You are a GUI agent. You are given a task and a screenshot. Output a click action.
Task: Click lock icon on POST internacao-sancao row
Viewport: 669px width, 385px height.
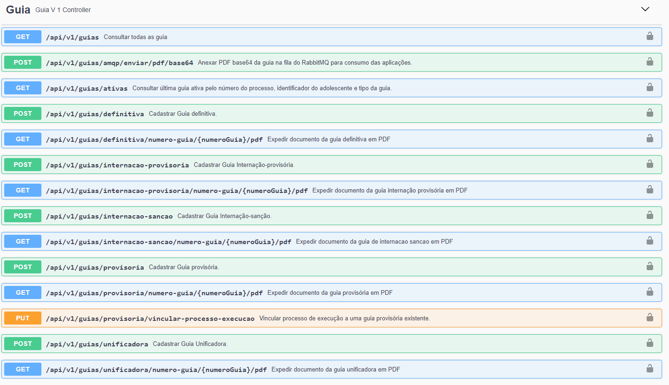click(649, 215)
